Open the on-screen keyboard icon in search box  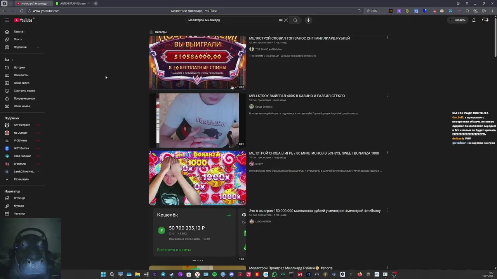point(280,20)
